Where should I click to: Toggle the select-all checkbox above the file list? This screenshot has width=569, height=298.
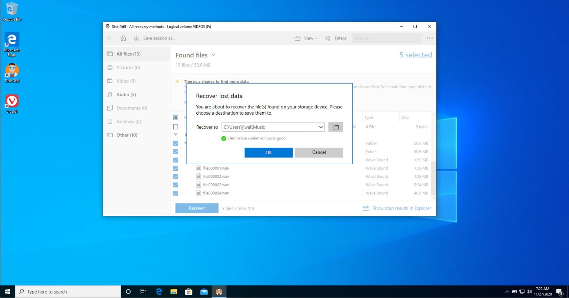176,117
